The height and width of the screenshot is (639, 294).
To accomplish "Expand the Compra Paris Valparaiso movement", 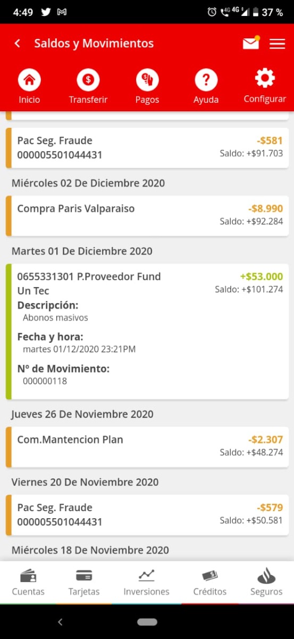I will click(147, 216).
